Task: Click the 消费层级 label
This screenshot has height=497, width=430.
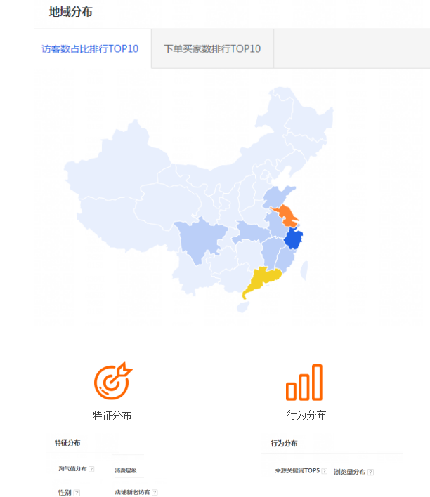Action: click(126, 471)
